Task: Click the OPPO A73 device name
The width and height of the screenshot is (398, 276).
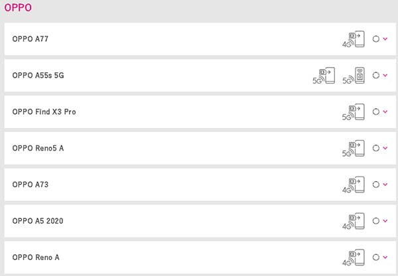Action: click(31, 184)
